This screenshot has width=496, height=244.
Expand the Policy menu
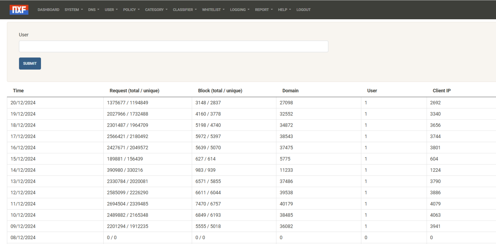[131, 10]
